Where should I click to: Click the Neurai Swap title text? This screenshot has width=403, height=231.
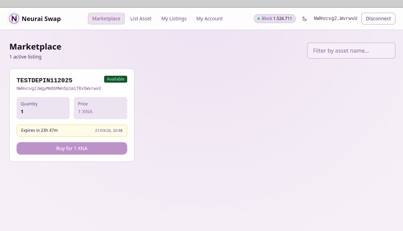click(x=41, y=19)
